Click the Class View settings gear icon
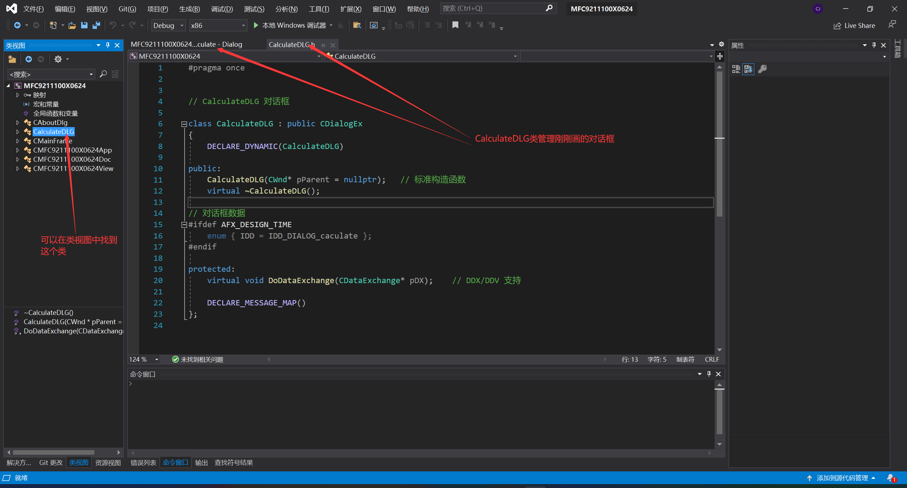This screenshot has width=907, height=488. coord(58,59)
